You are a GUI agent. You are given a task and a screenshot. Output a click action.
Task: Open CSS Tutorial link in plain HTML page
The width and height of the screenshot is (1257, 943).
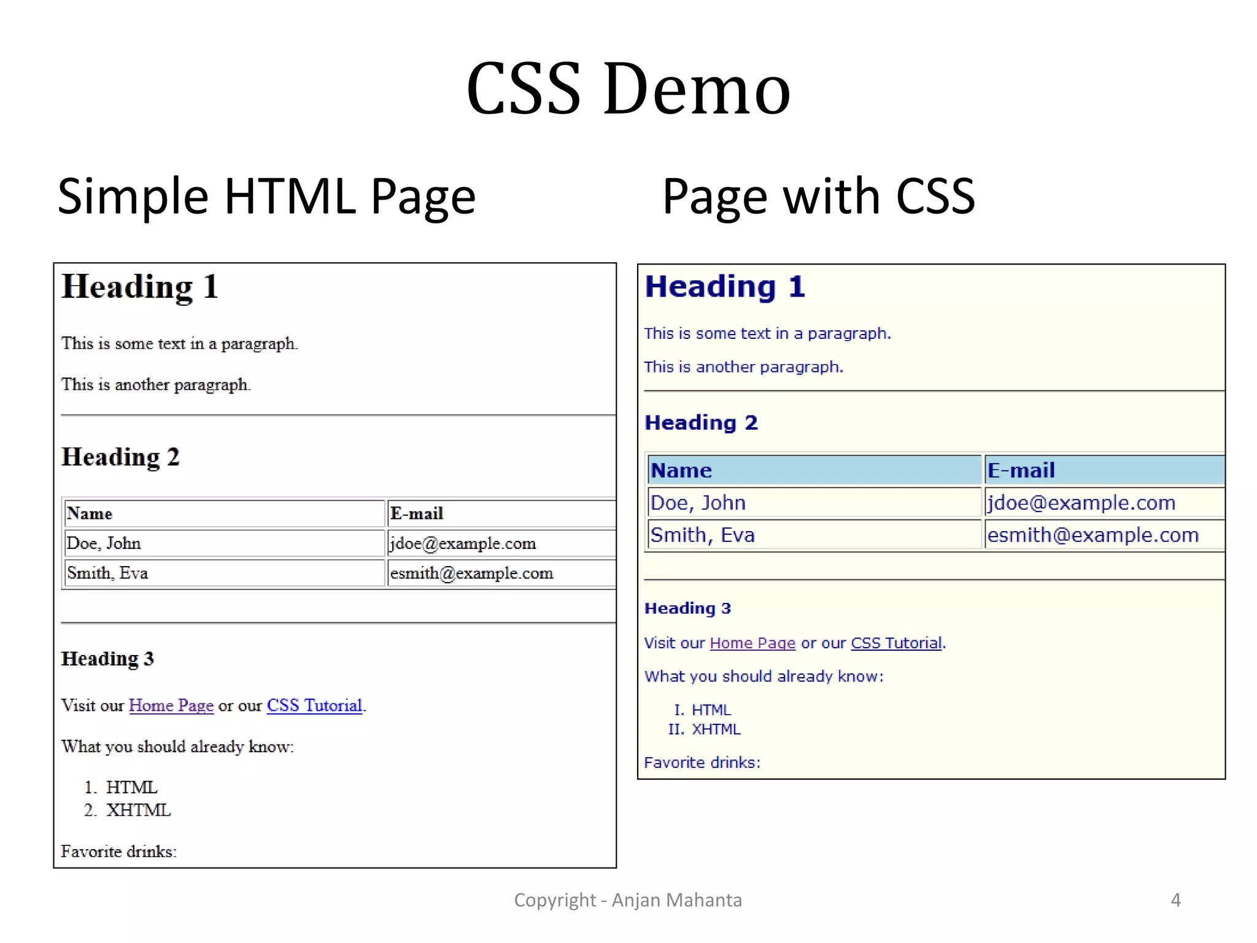click(314, 705)
